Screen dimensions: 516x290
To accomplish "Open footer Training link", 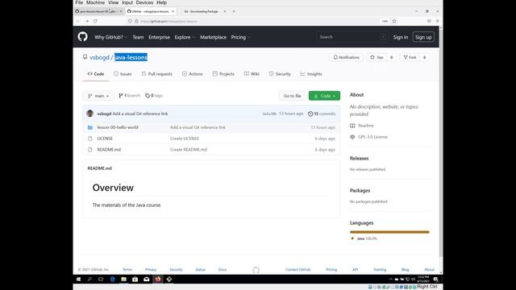I will [380, 270].
